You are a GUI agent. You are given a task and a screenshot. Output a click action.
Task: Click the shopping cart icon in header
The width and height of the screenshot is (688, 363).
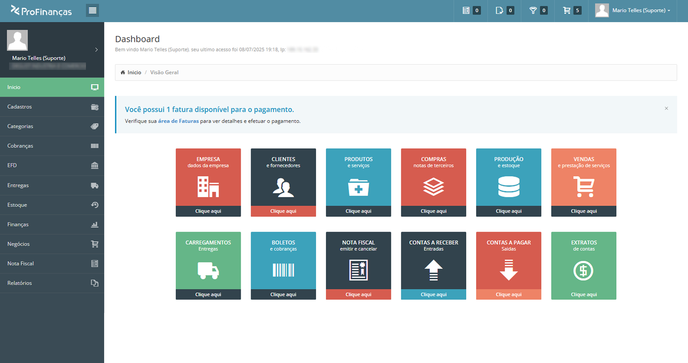[x=567, y=10]
